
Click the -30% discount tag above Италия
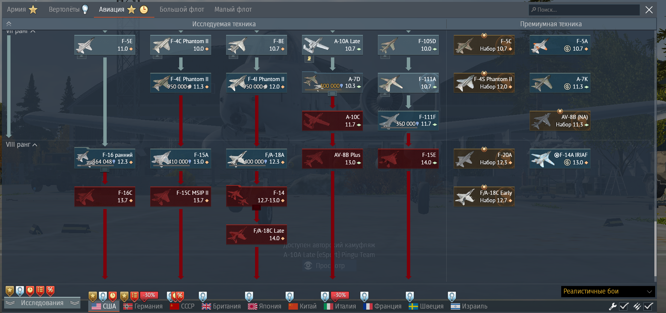point(340,295)
